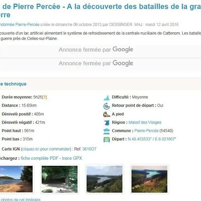This screenshot has height=201, width=201.
Task: Open the forest shelter photo thumbnail
Action: click(x=59, y=179)
